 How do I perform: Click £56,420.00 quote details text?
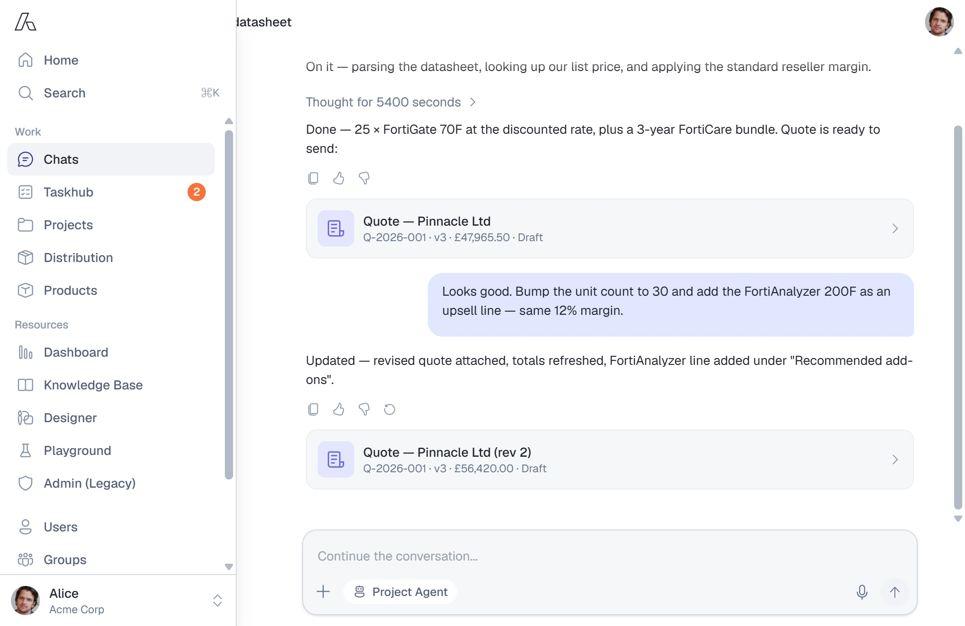pyautogui.click(x=455, y=469)
